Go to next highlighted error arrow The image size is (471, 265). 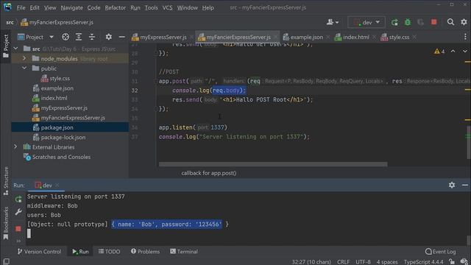click(x=464, y=52)
